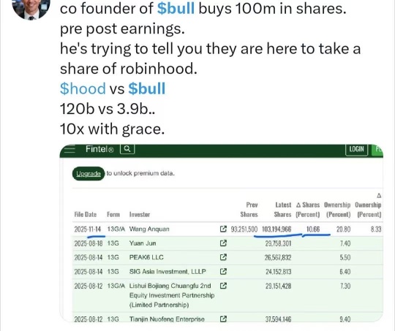Open the $bull link after "vs"
Viewport: 395px width, 331px height.
pyautogui.click(x=147, y=88)
